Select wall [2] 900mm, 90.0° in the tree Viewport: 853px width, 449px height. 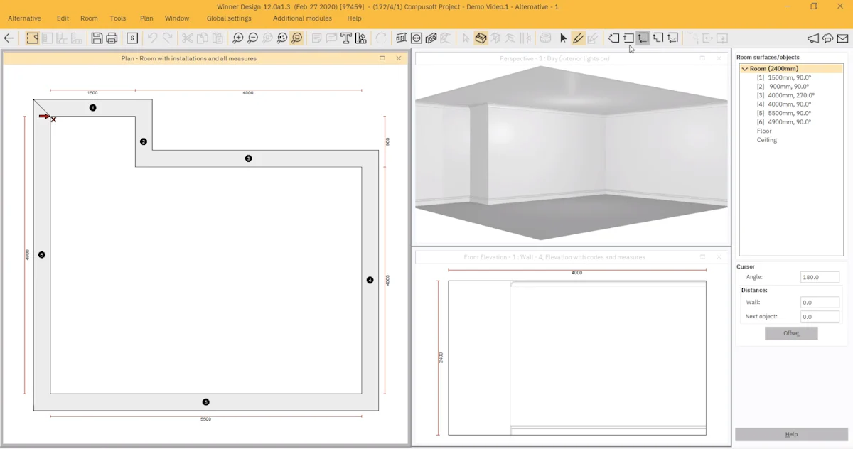[783, 87]
